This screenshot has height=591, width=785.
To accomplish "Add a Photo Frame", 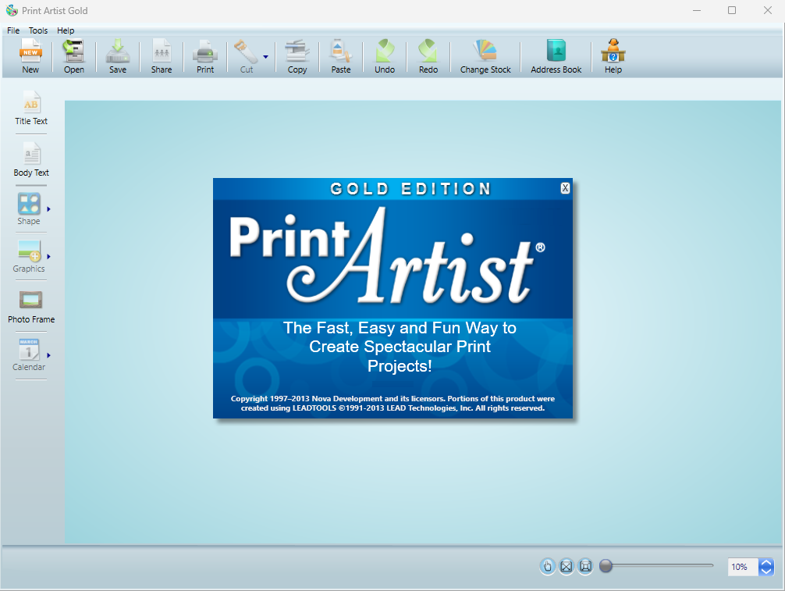I will click(x=31, y=307).
